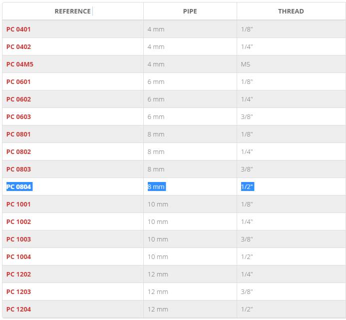Select the THREAD column header
The height and width of the screenshot is (320, 346).
click(291, 11)
